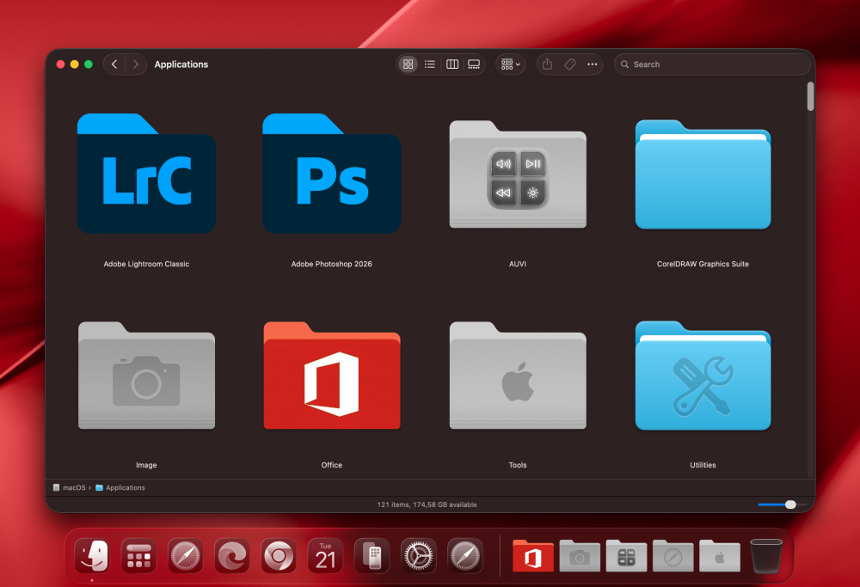860x587 pixels.
Task: Open Launchpad from the Dock
Action: click(138, 556)
